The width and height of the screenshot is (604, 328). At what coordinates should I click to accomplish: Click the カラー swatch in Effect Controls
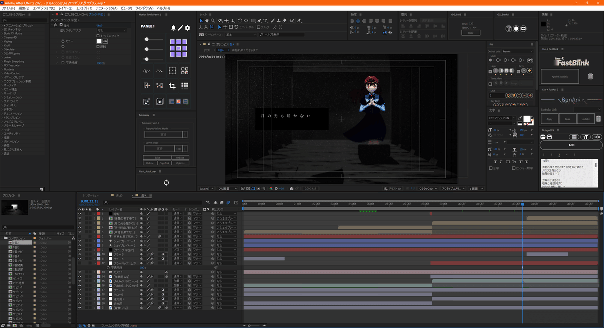(x=99, y=41)
